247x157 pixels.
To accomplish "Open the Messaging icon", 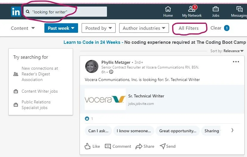I will [239, 12].
